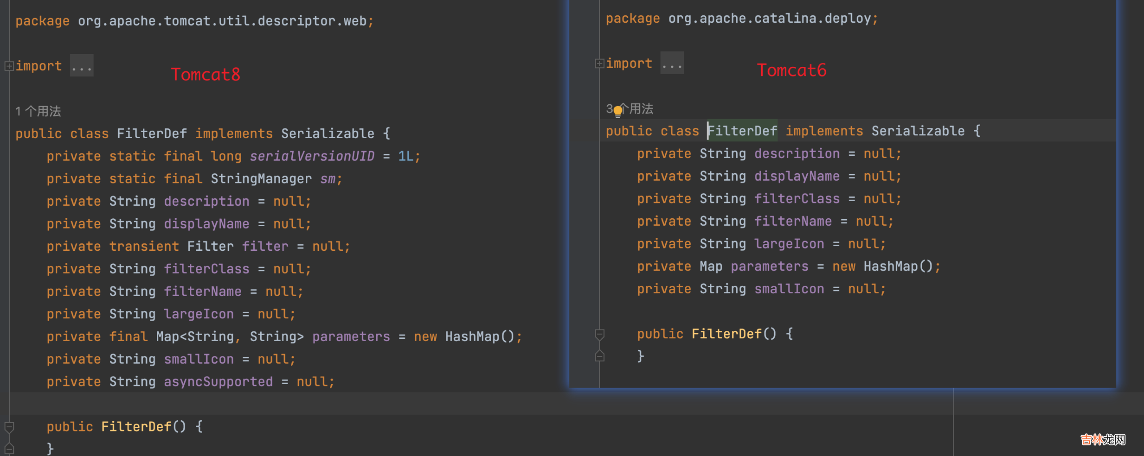Click the '1L' literal value

pyautogui.click(x=405, y=156)
